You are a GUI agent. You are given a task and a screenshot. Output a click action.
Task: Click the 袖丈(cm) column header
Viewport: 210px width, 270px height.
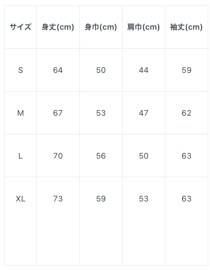point(186,27)
